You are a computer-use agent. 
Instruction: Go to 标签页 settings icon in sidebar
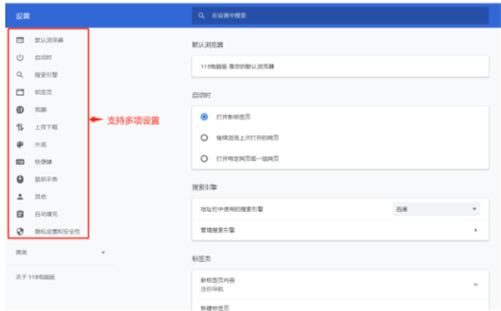click(x=20, y=93)
